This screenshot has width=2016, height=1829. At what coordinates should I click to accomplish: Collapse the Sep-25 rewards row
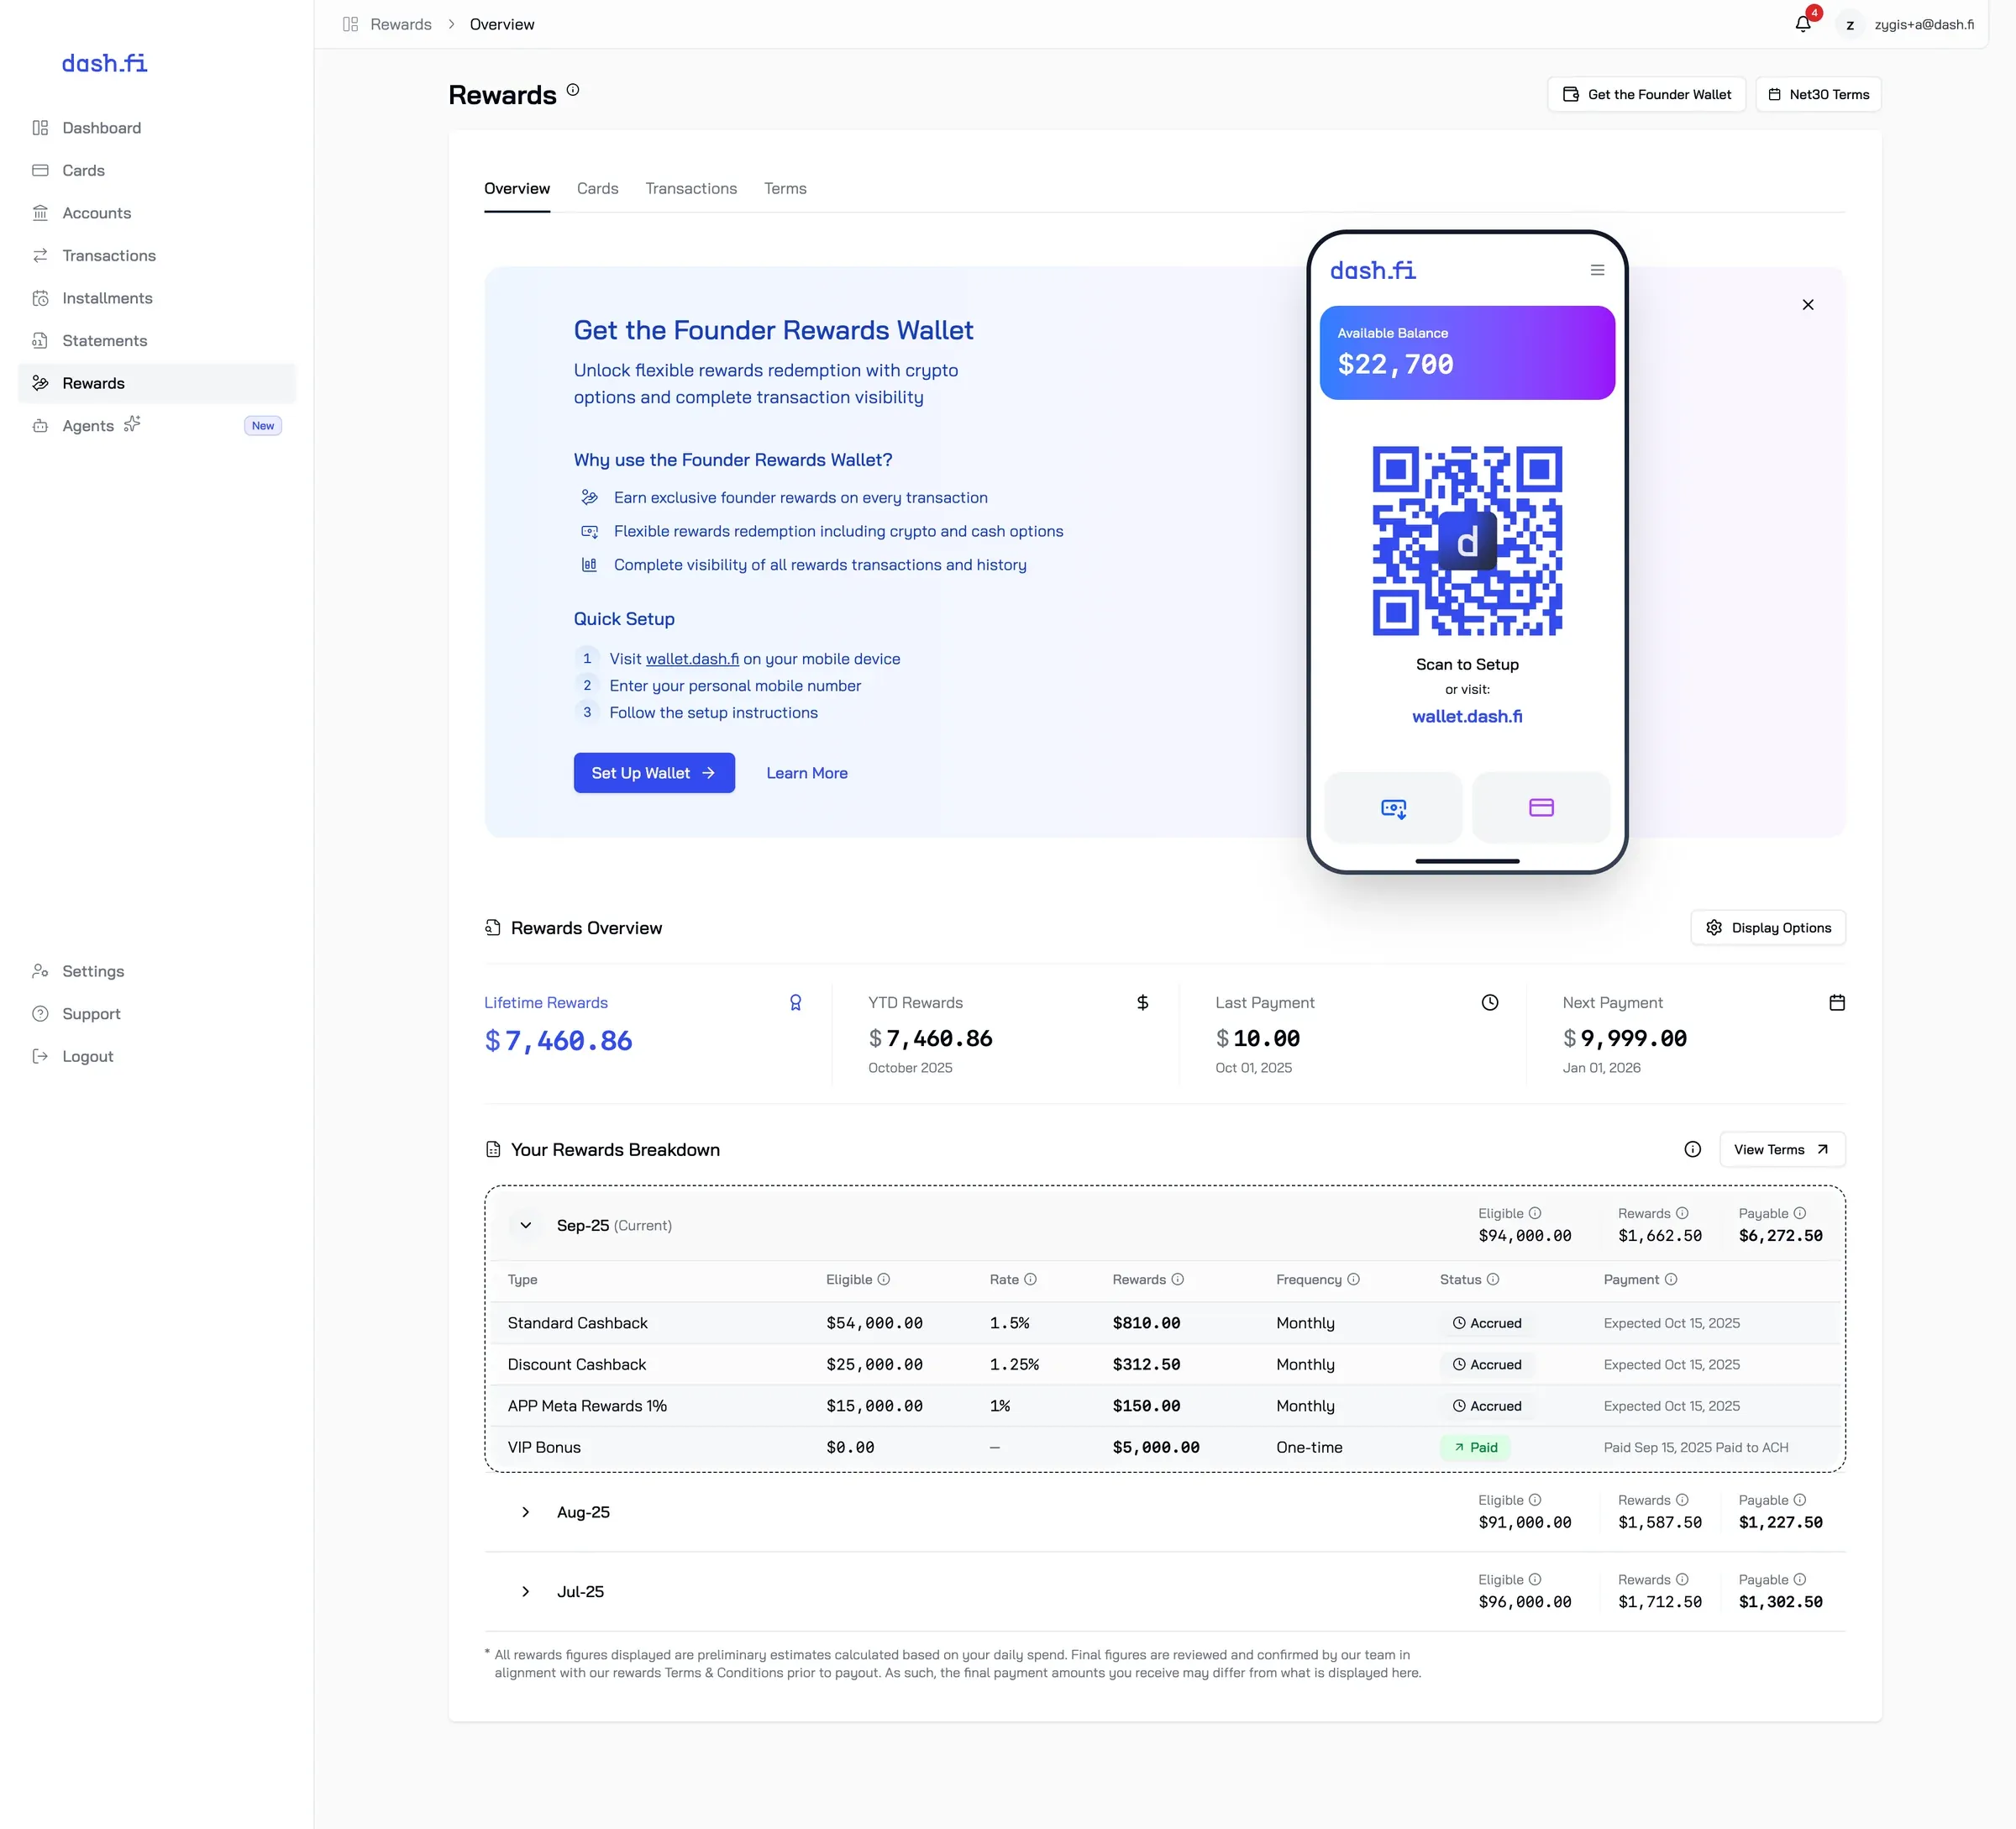525,1225
